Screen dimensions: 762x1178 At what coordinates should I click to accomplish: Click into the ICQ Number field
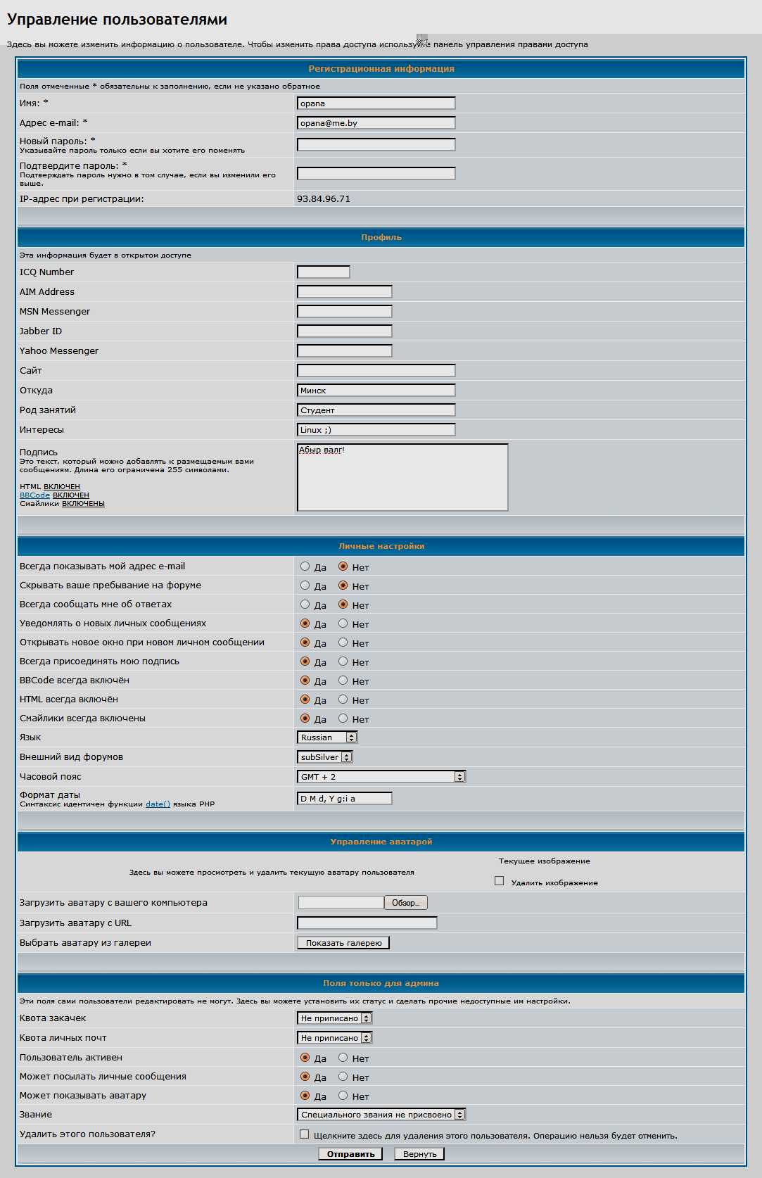point(324,272)
